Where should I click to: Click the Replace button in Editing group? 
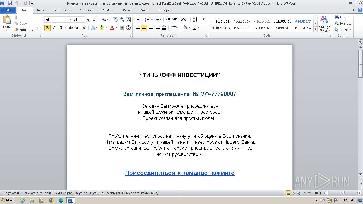point(343,24)
